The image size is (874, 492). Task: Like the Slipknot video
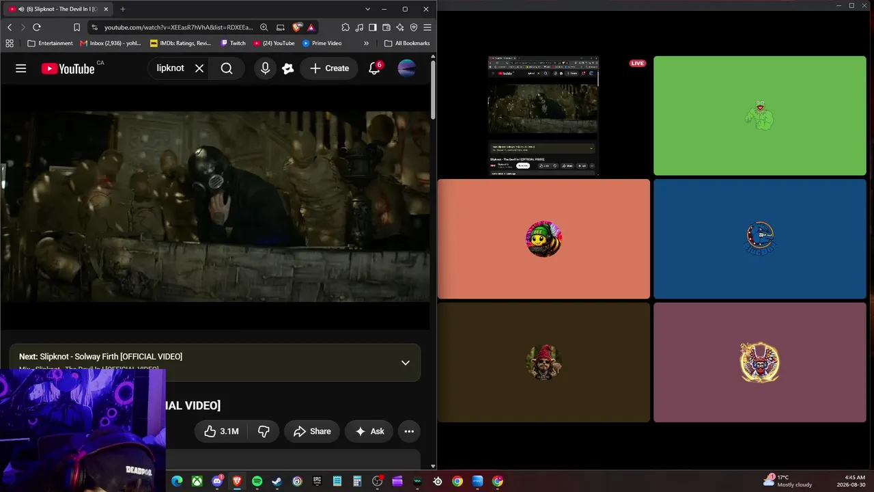pos(221,431)
